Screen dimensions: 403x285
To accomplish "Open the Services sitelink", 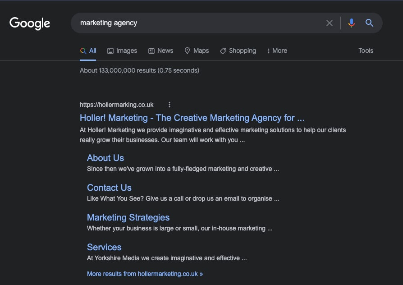I will point(104,247).
